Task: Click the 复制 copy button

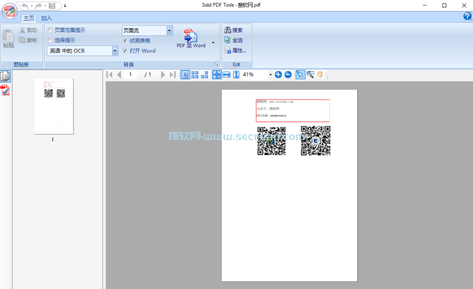Action: pos(28,40)
